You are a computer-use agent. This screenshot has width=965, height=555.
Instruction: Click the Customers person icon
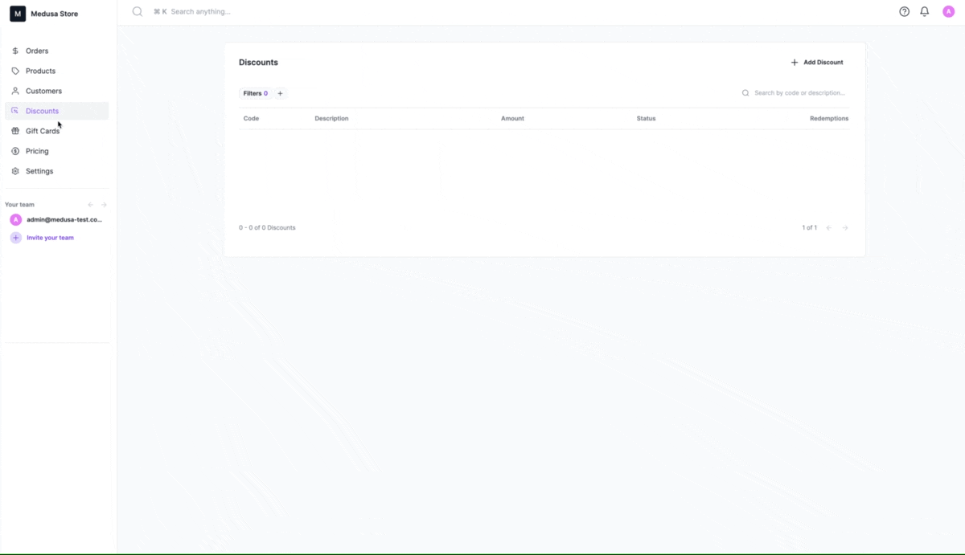coord(15,91)
